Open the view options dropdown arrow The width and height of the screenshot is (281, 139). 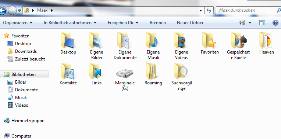(x=250, y=23)
